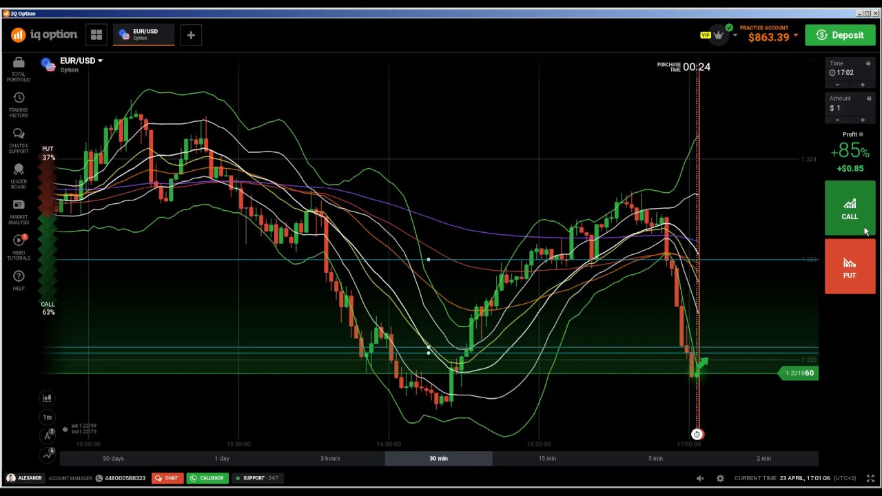Open Video Tutorials

point(19,248)
